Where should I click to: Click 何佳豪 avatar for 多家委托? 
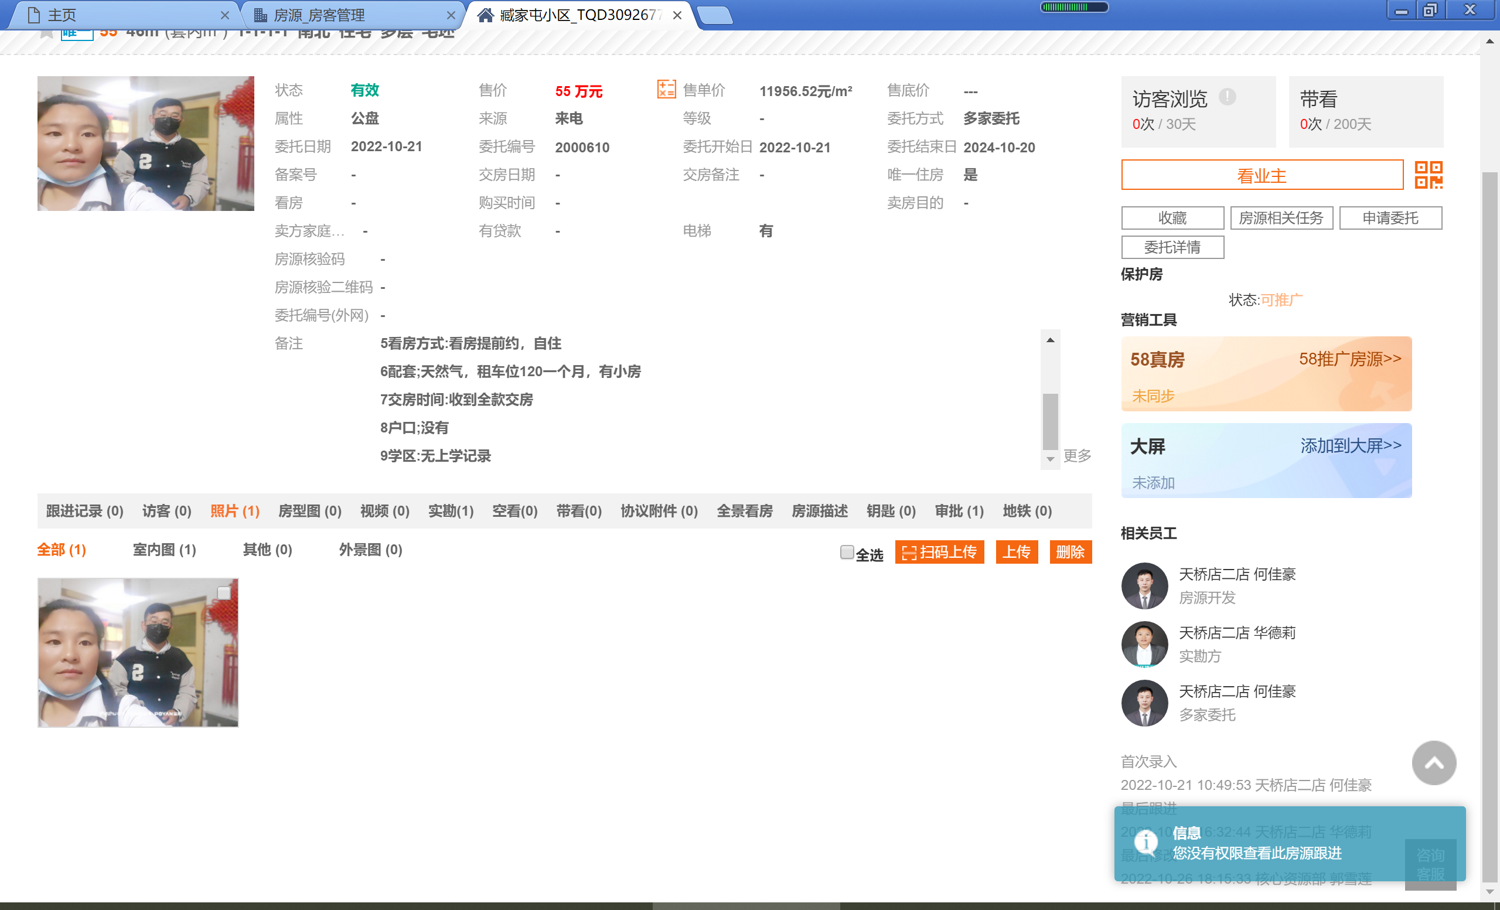1144,703
